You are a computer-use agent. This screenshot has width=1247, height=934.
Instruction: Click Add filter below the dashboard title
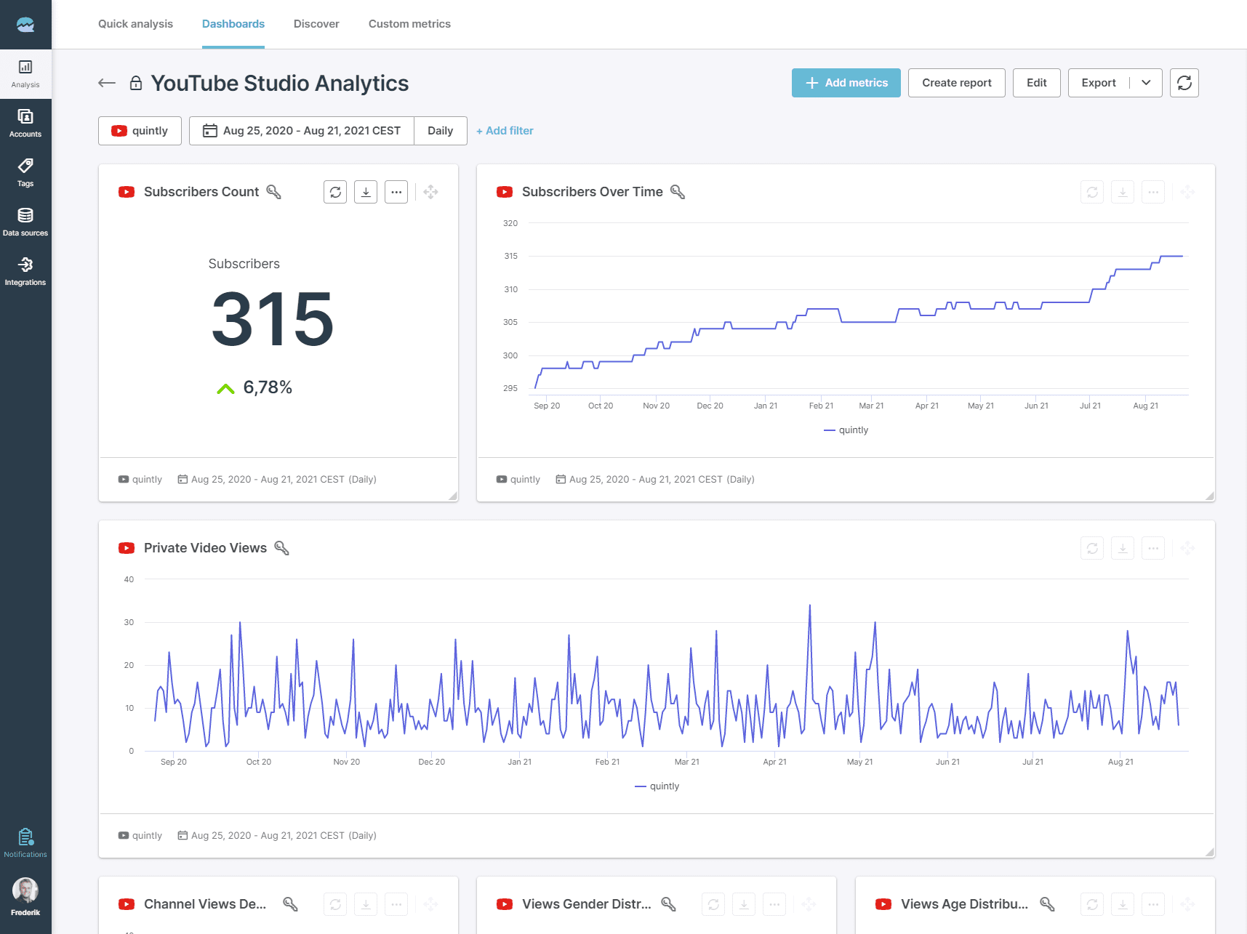(x=505, y=131)
